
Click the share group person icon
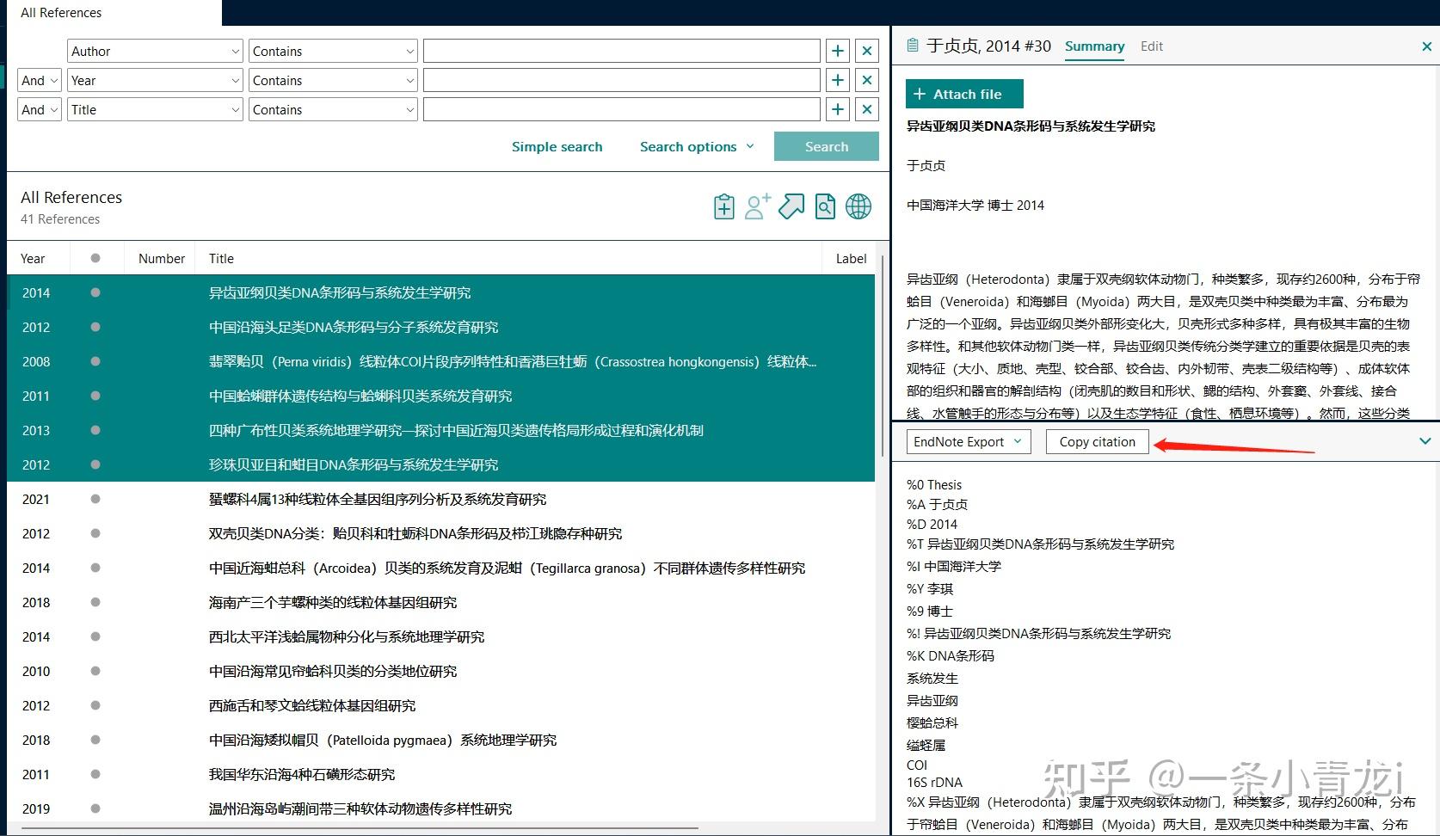pos(758,206)
